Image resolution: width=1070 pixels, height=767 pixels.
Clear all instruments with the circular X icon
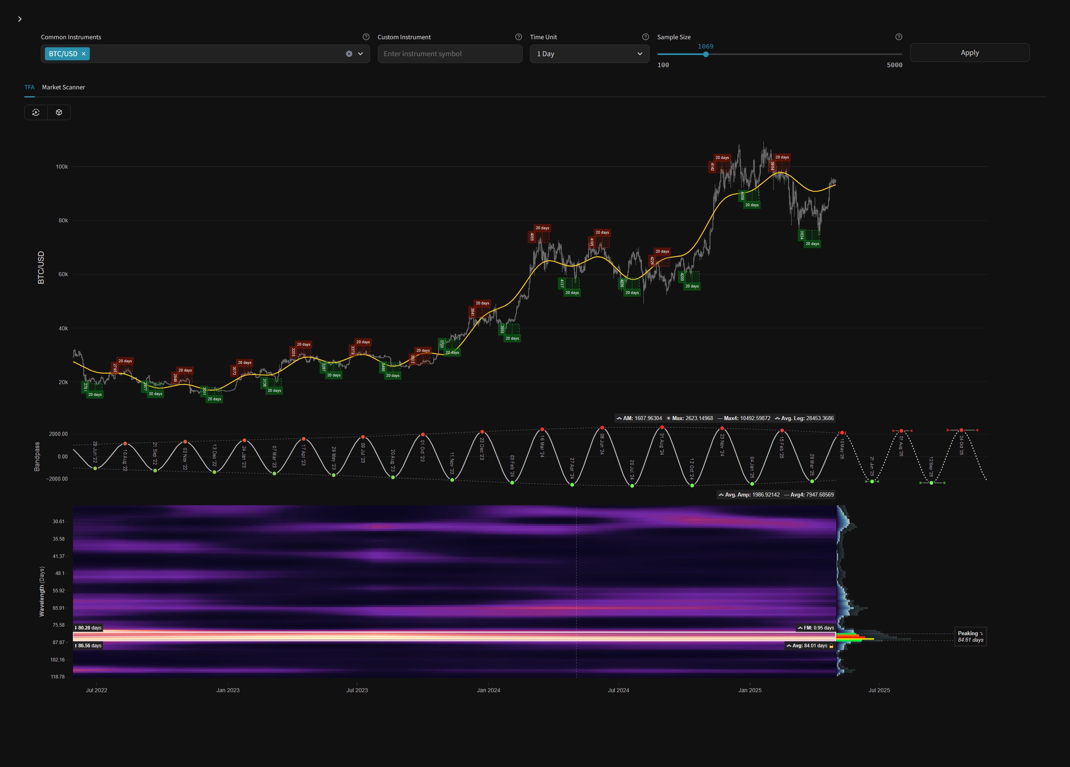[x=349, y=53]
